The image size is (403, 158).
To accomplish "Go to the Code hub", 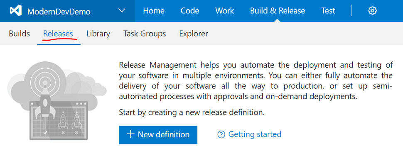I will click(x=190, y=11).
